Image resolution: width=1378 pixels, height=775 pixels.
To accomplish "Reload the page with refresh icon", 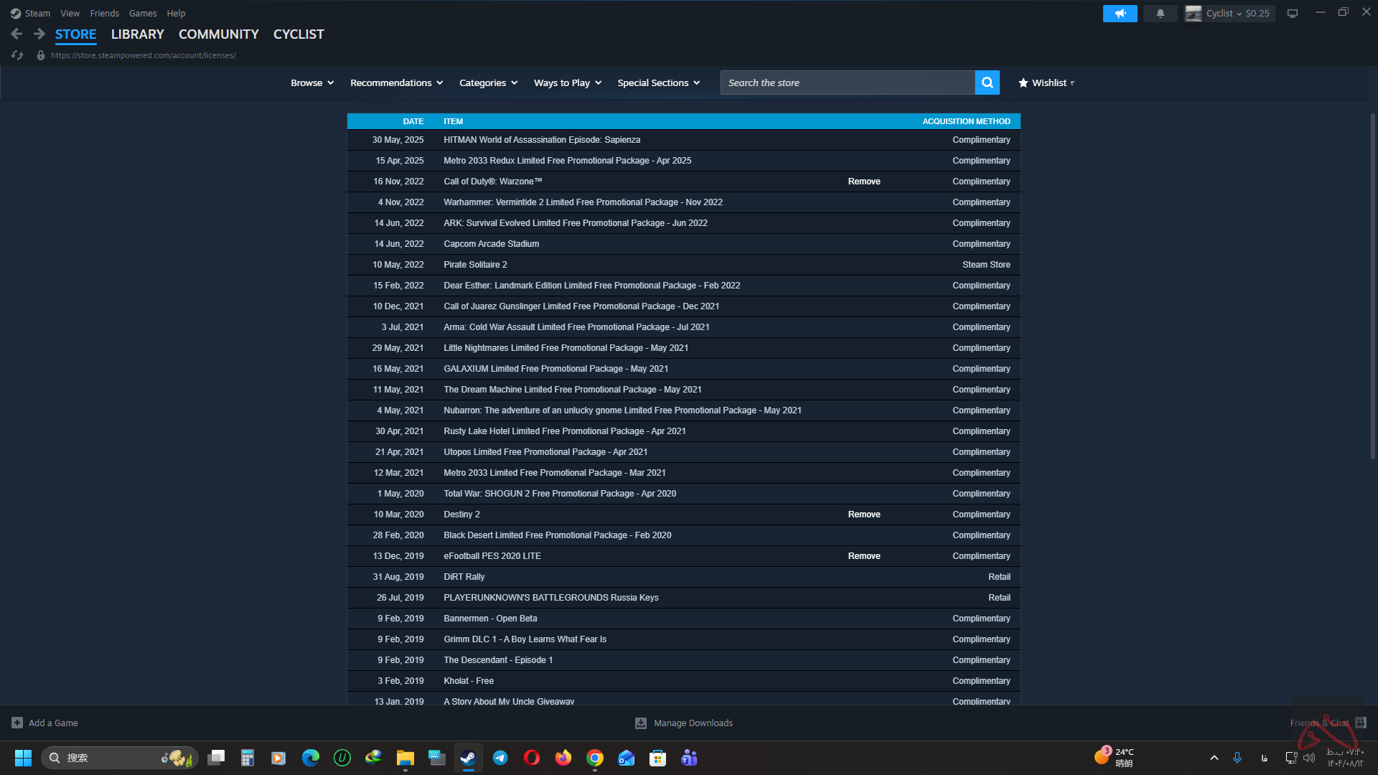I will (17, 55).
